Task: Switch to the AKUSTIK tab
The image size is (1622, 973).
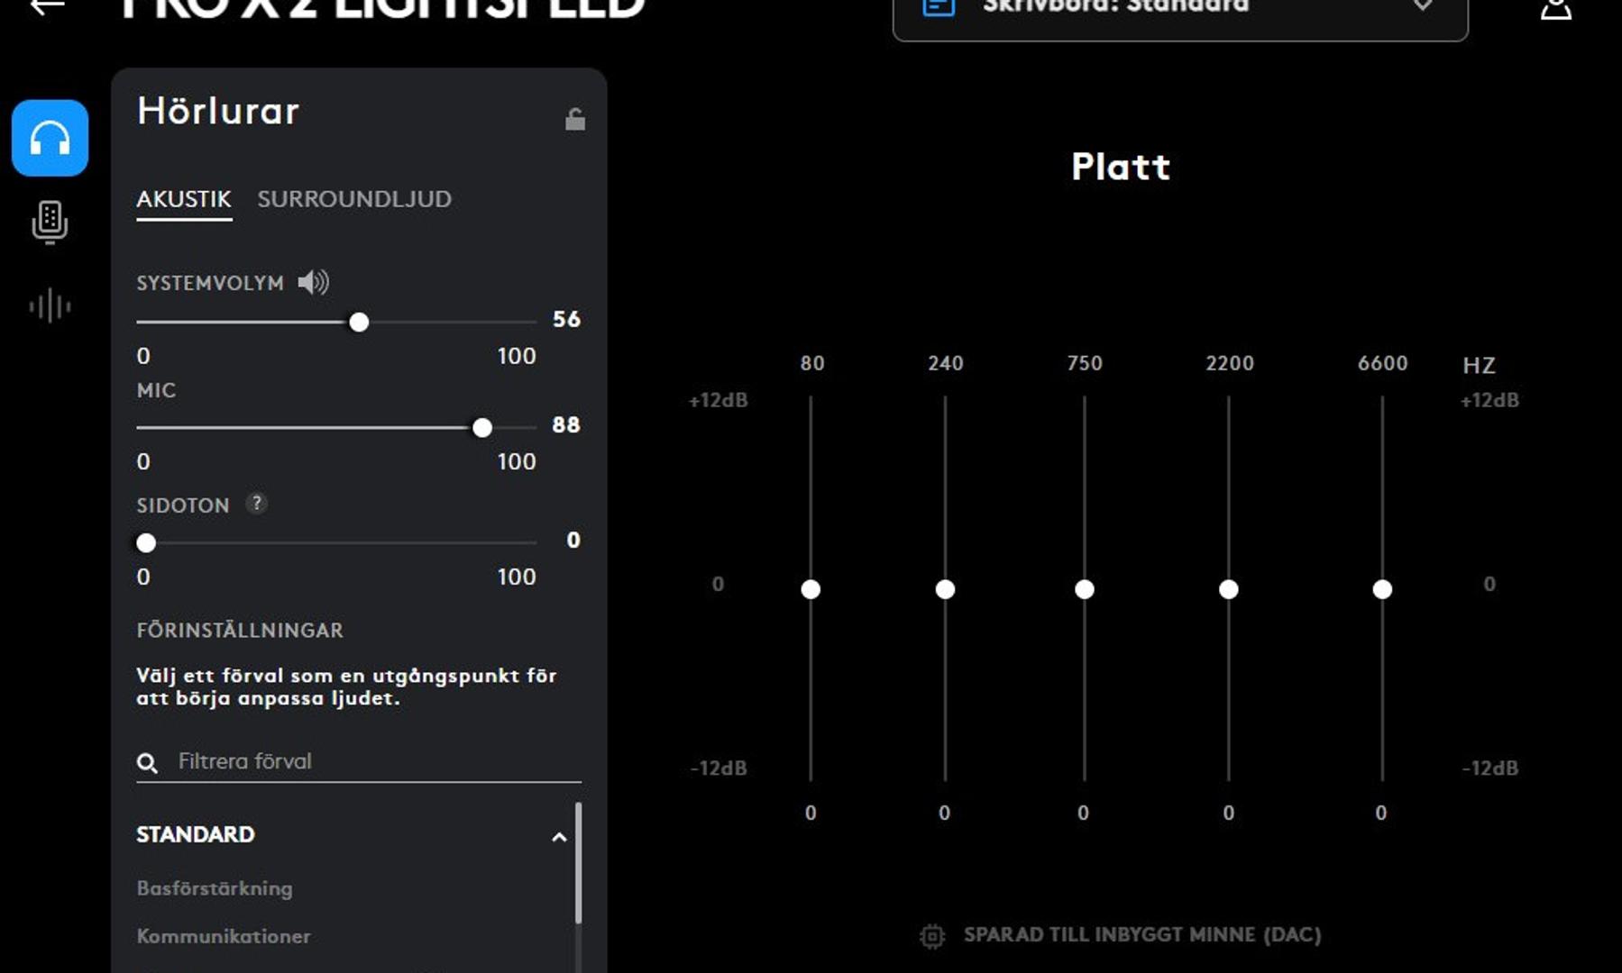Action: click(x=184, y=199)
